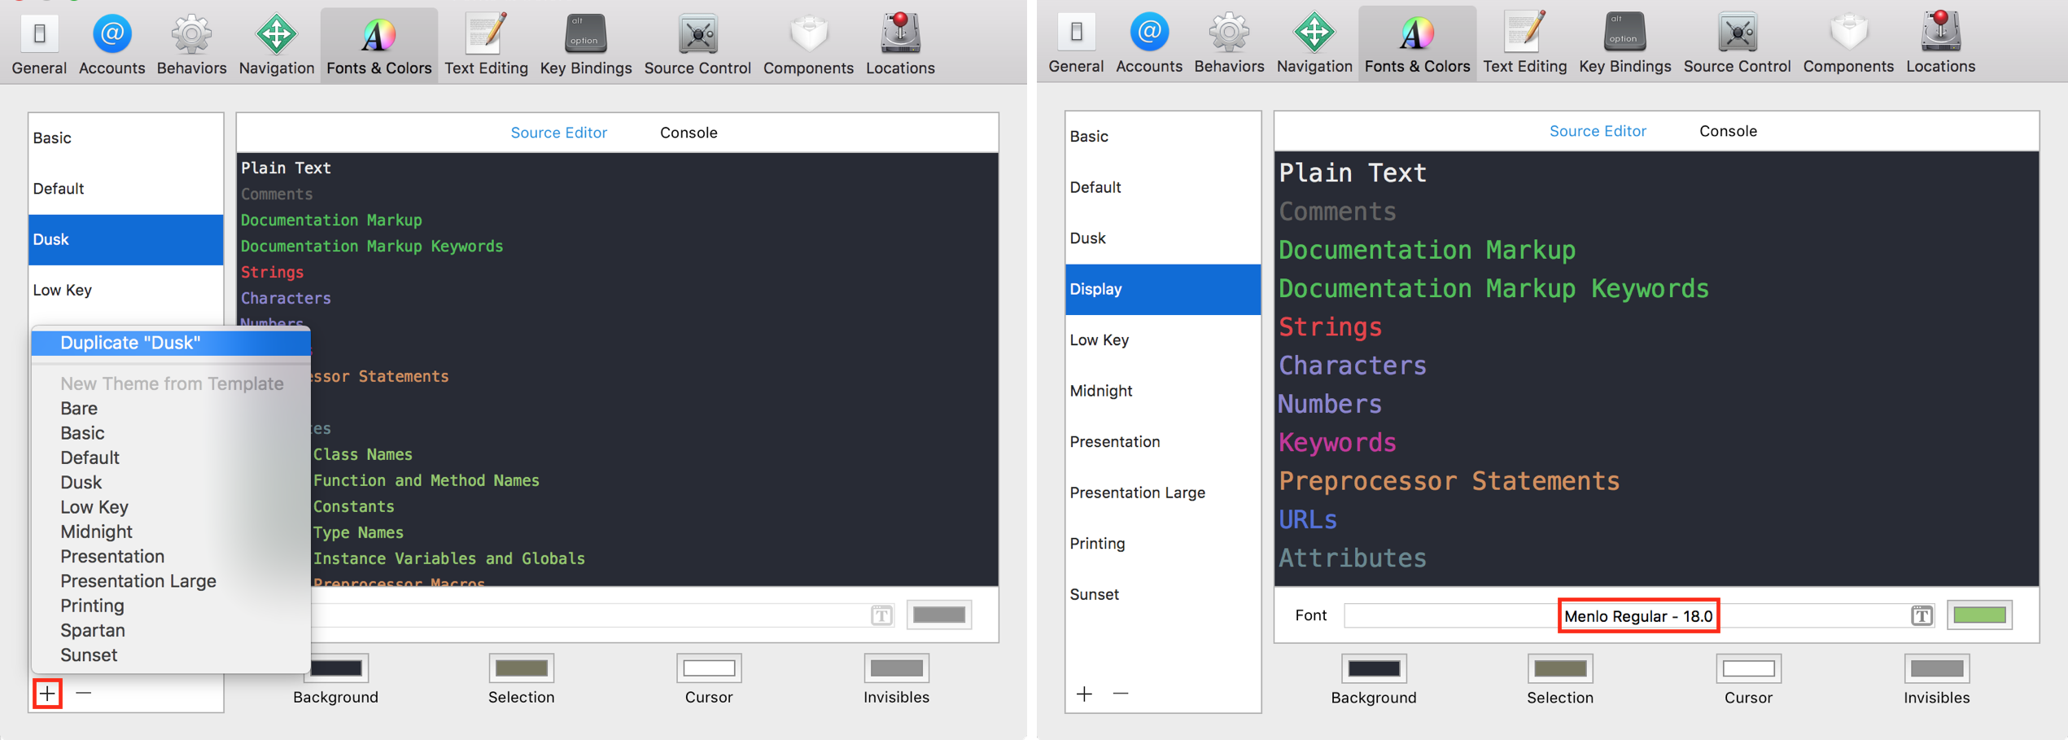This screenshot has height=740, width=2068.
Task: Open Locations pane in the left window
Action: point(899,46)
